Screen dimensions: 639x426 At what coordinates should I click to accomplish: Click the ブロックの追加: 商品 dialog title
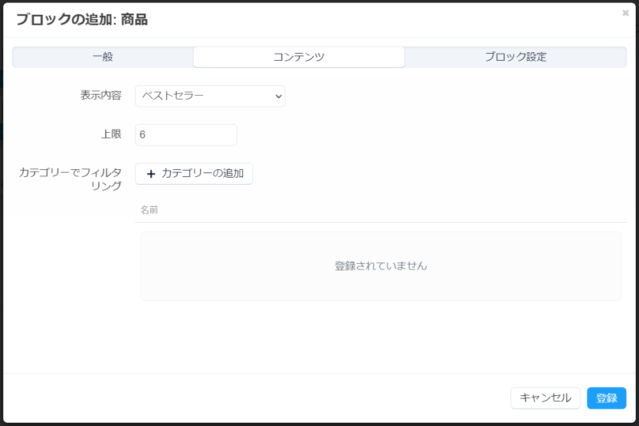82,20
